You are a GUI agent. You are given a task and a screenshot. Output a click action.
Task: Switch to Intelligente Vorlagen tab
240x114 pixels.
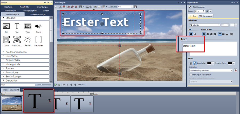point(38,14)
